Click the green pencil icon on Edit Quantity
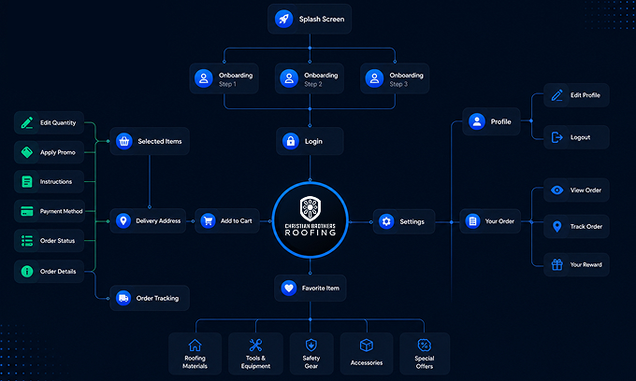 [27, 122]
